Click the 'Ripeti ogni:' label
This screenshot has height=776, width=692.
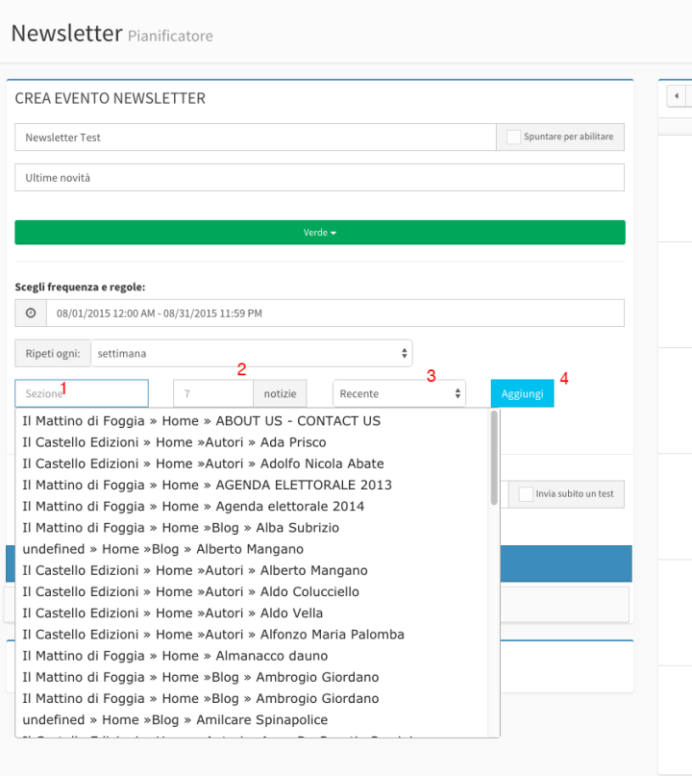tap(53, 353)
